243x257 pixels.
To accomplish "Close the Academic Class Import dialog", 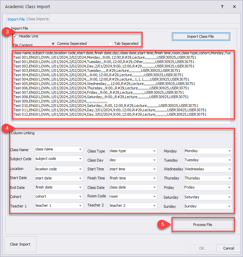I will click(x=234, y=7).
